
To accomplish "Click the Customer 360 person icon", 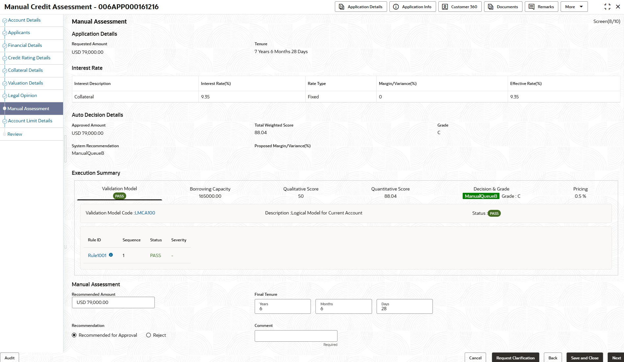I will click(445, 7).
